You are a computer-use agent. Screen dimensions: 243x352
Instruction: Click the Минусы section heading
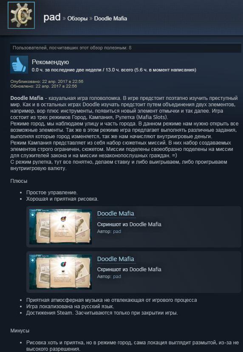pyautogui.click(x=20, y=331)
